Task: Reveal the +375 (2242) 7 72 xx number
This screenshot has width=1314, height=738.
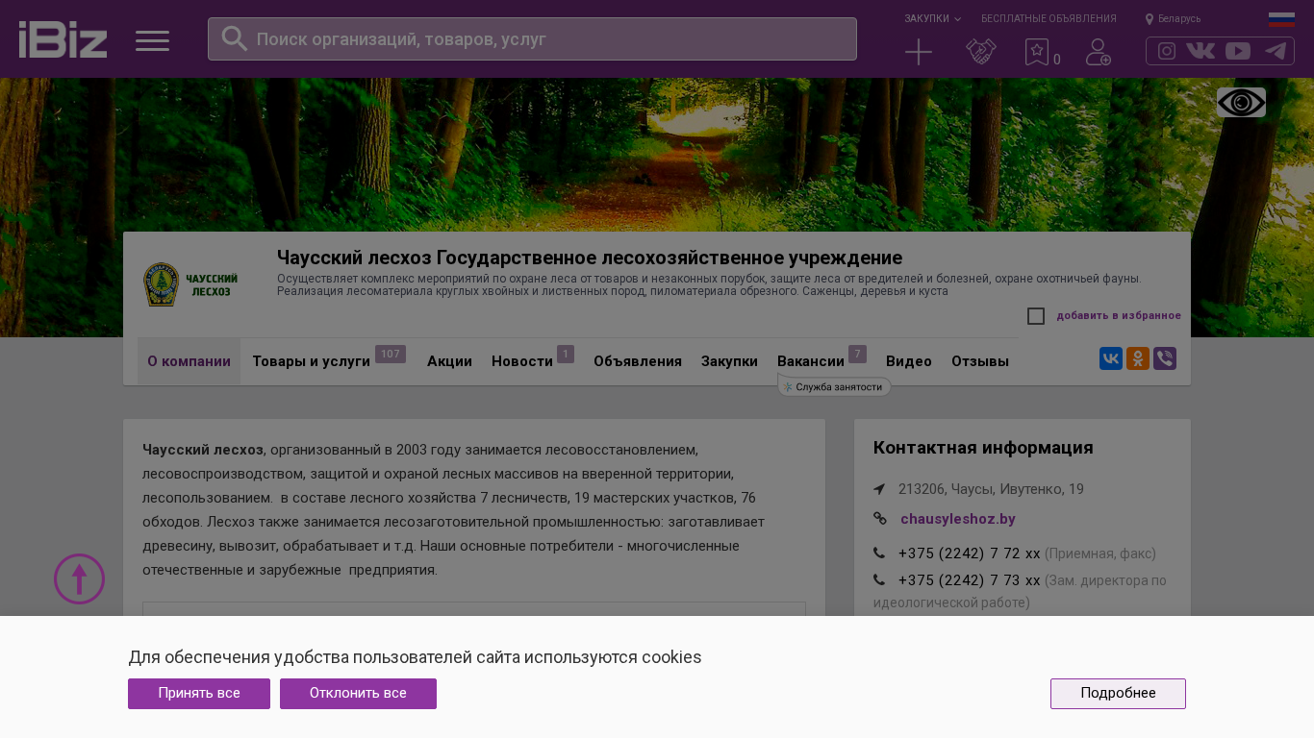Action: (x=970, y=553)
